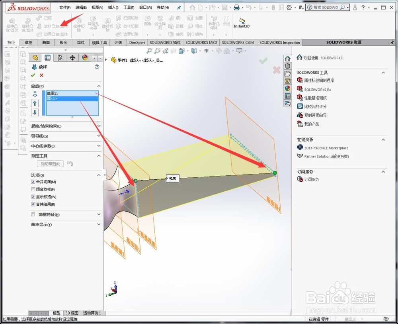This screenshot has height=324, width=398.
Task: Switch to the 曲面 ribbon tab
Action: click(x=46, y=42)
